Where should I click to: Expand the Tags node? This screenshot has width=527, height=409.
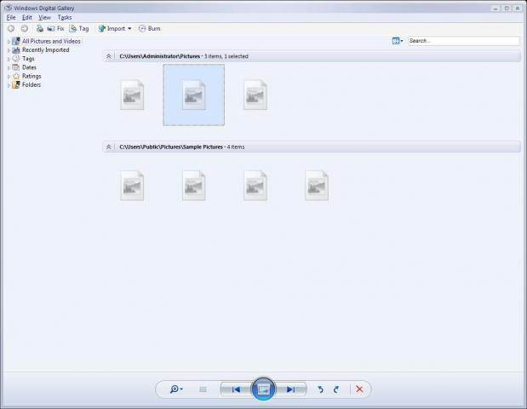9,59
